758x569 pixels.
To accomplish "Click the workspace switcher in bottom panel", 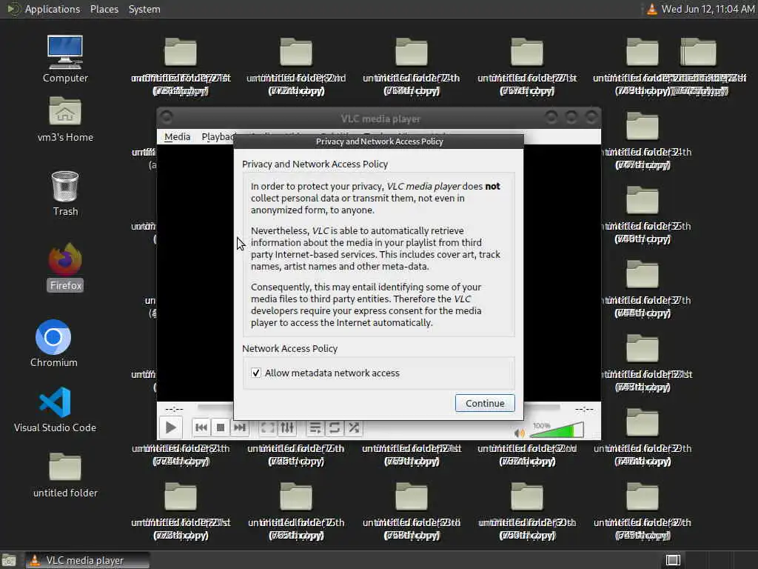I will coord(674,560).
